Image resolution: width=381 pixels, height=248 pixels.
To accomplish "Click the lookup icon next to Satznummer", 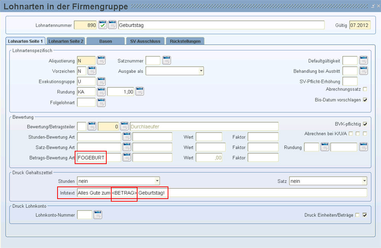I will point(166,60).
